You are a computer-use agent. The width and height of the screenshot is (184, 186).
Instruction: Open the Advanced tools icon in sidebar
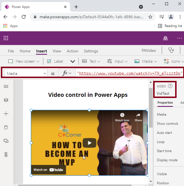(6, 155)
